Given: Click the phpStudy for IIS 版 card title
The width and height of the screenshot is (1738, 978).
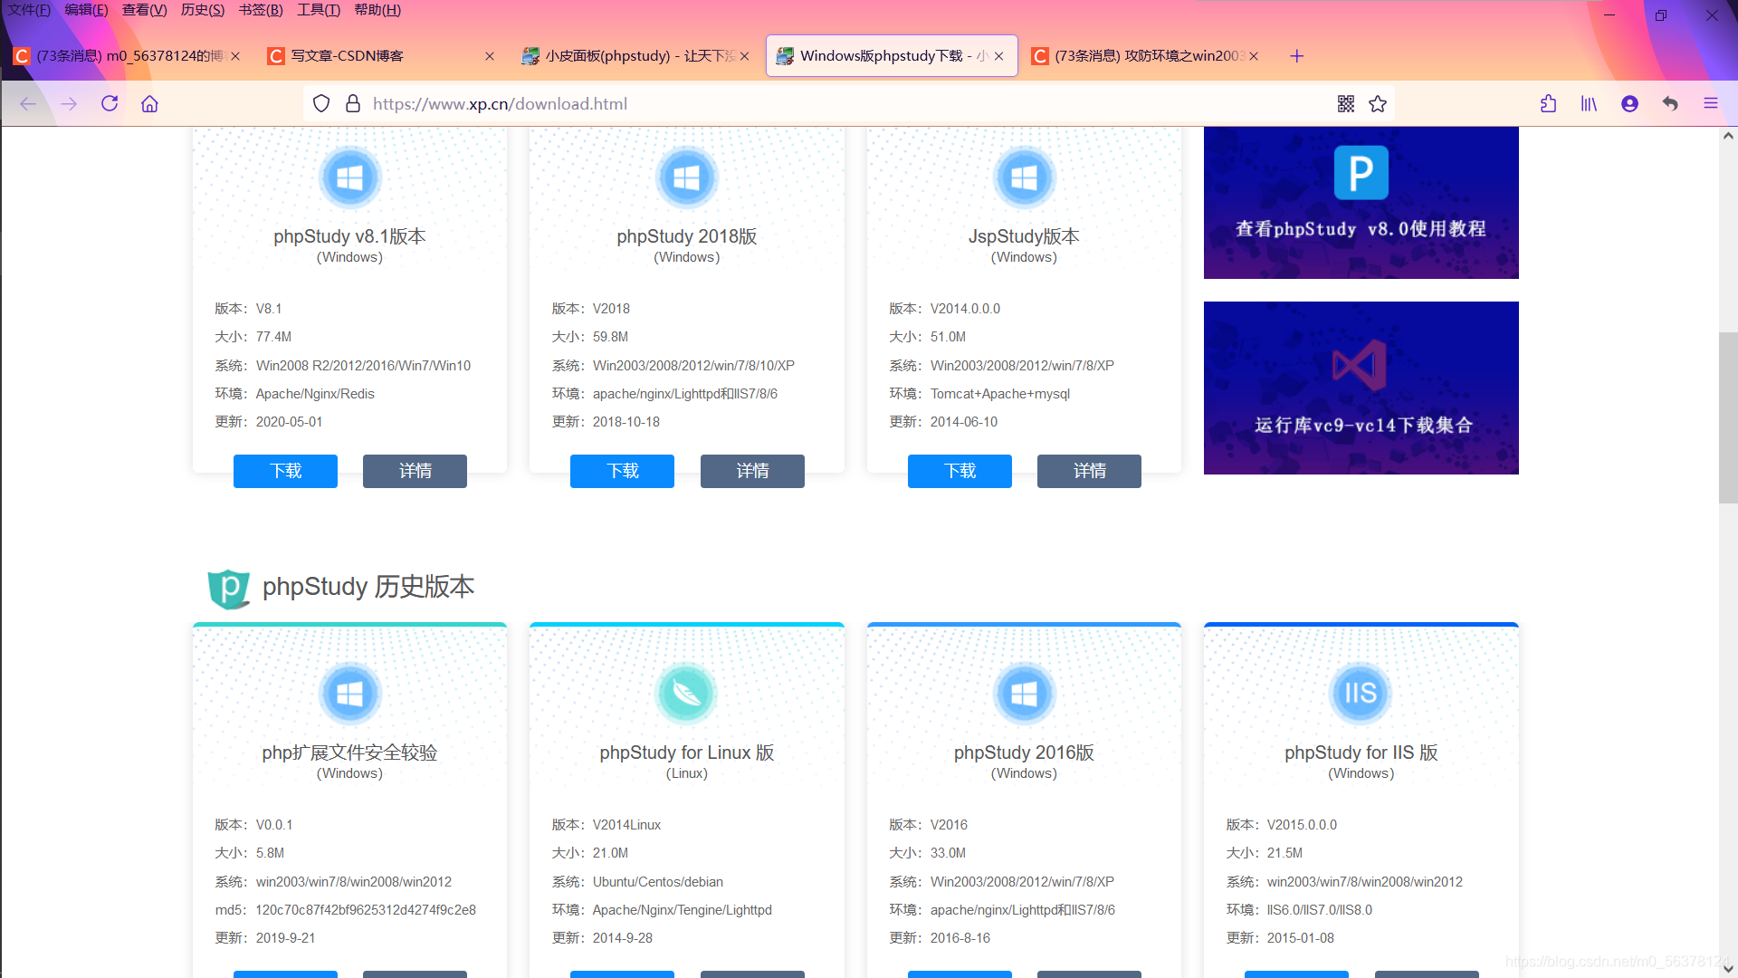Looking at the screenshot, I should pyautogui.click(x=1361, y=753).
